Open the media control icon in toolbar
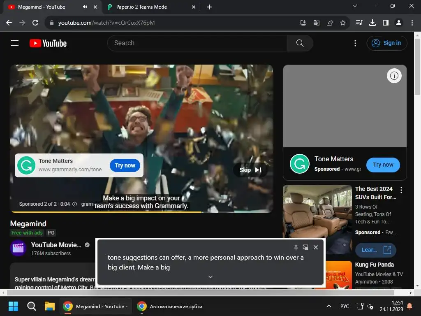421x316 pixels. [359, 23]
